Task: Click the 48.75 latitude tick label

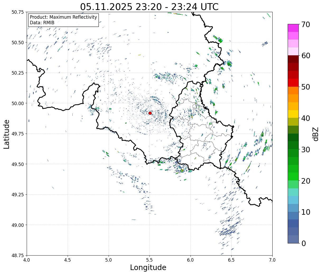Action: pos(18,255)
